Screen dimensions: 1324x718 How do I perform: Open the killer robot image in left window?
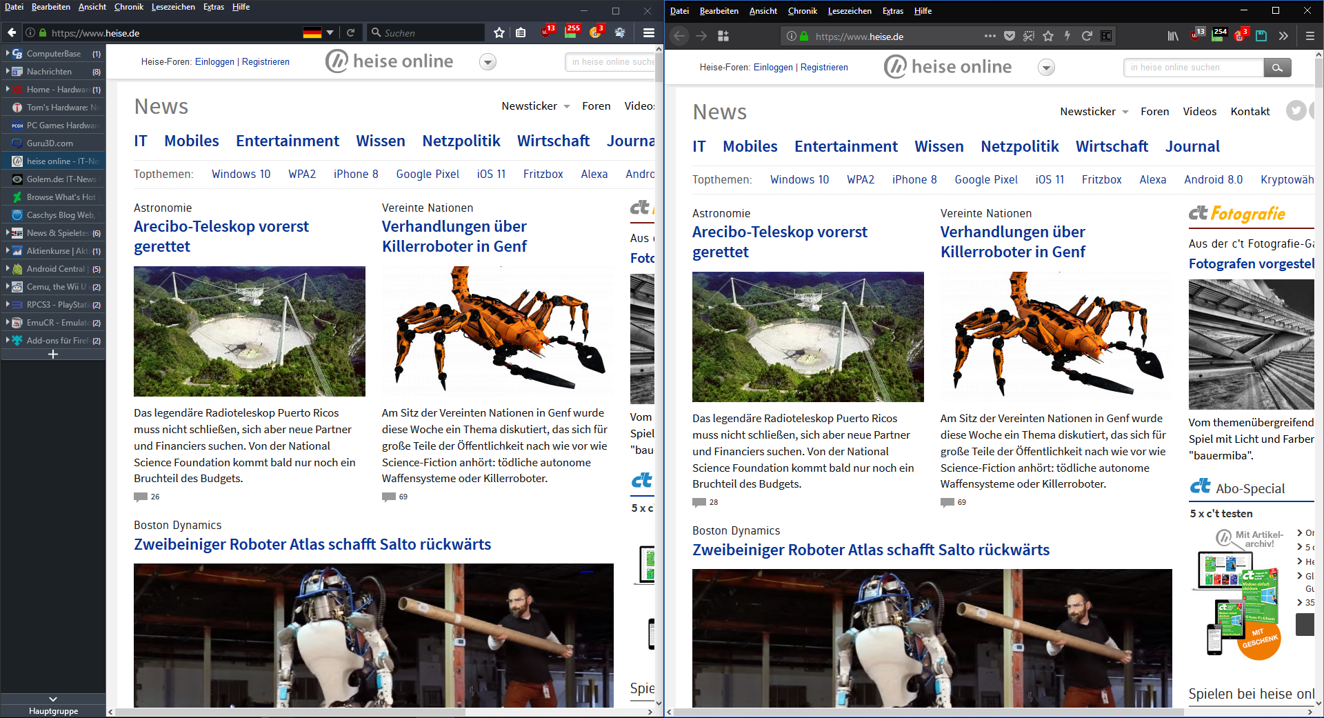tap(497, 331)
